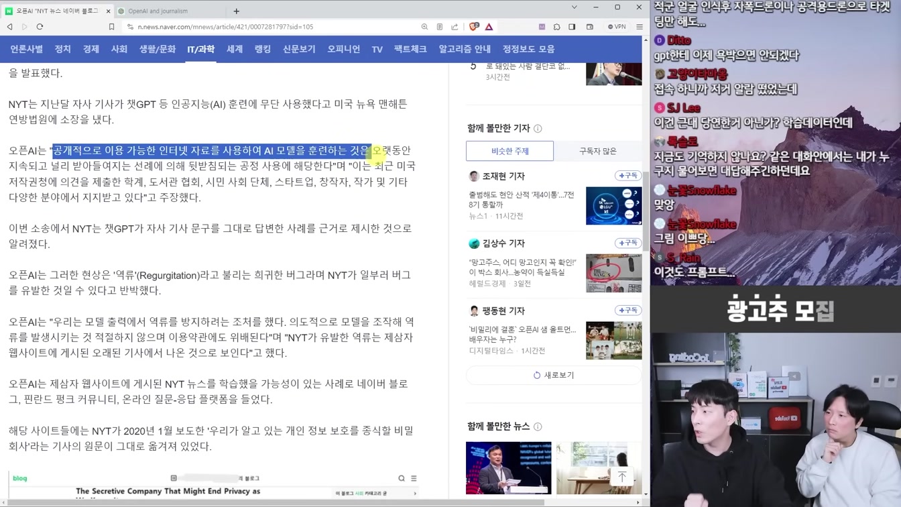Click the blog logo in embedded screenshot

20,478
